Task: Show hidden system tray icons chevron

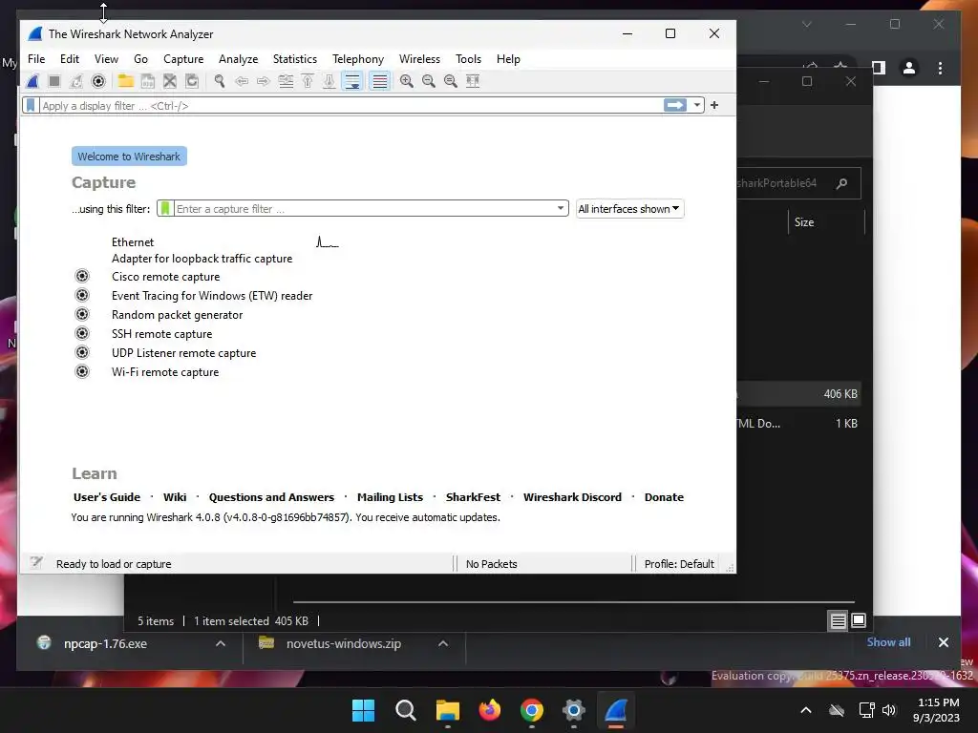Action: coord(806,710)
